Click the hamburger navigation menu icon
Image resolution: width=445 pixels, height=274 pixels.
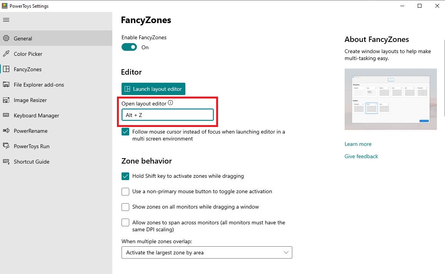point(6,20)
